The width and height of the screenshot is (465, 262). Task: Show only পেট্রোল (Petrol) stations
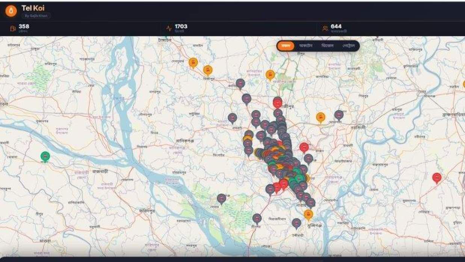(348, 46)
